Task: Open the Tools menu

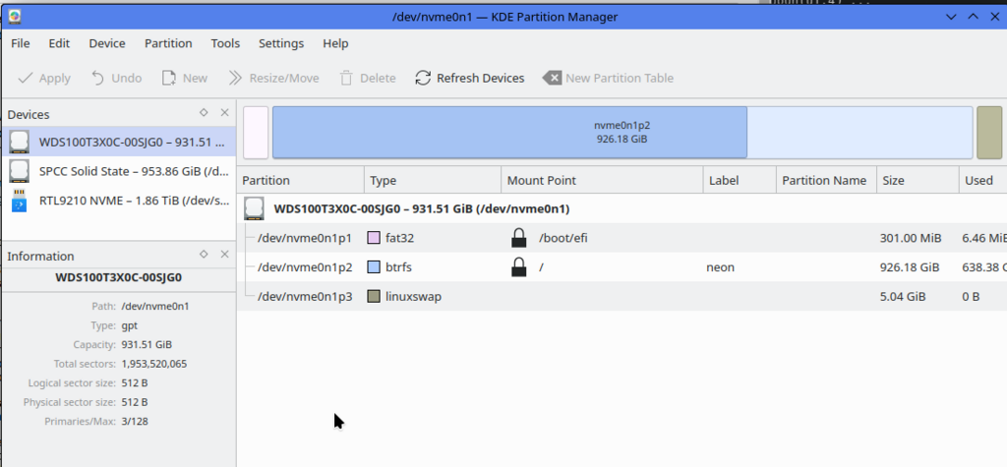Action: click(x=225, y=43)
